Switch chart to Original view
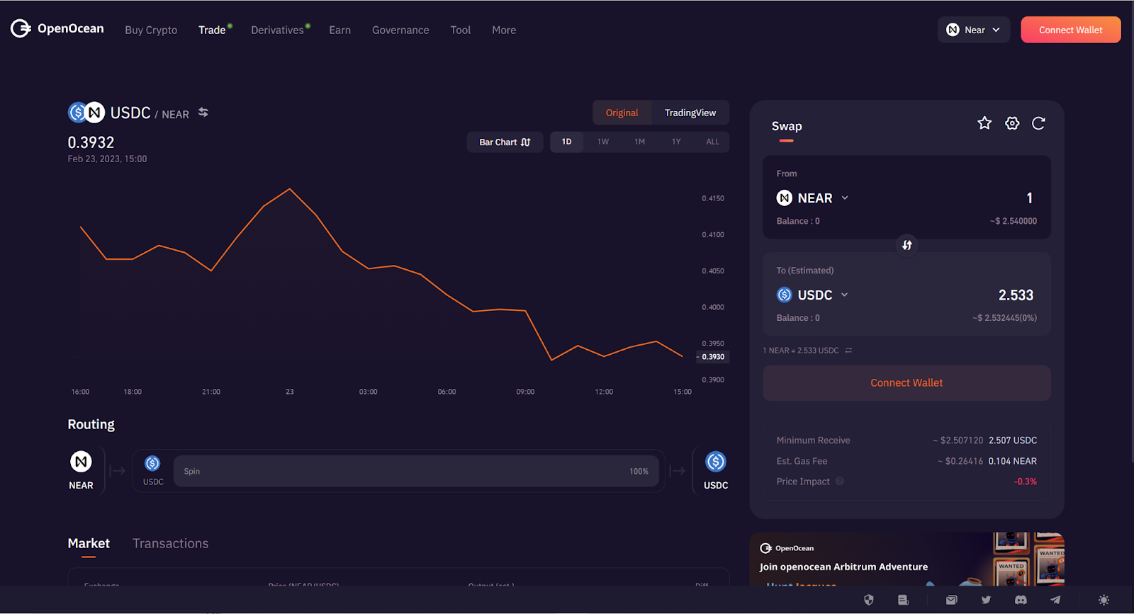Viewport: 1134px width, 614px height. 622,113
